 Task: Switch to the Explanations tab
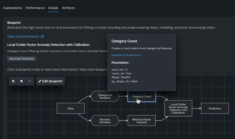coord(13,8)
